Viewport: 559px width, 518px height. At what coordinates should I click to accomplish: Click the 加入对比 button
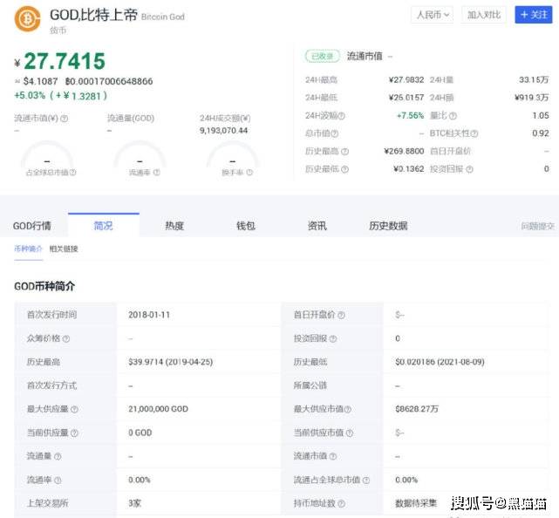coord(484,15)
